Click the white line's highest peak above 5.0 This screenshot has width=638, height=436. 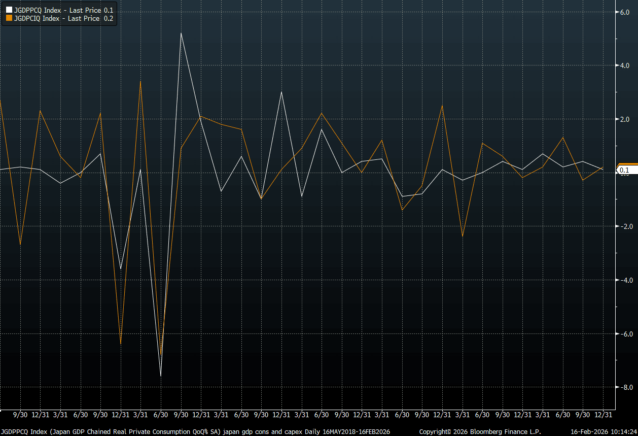click(x=181, y=33)
